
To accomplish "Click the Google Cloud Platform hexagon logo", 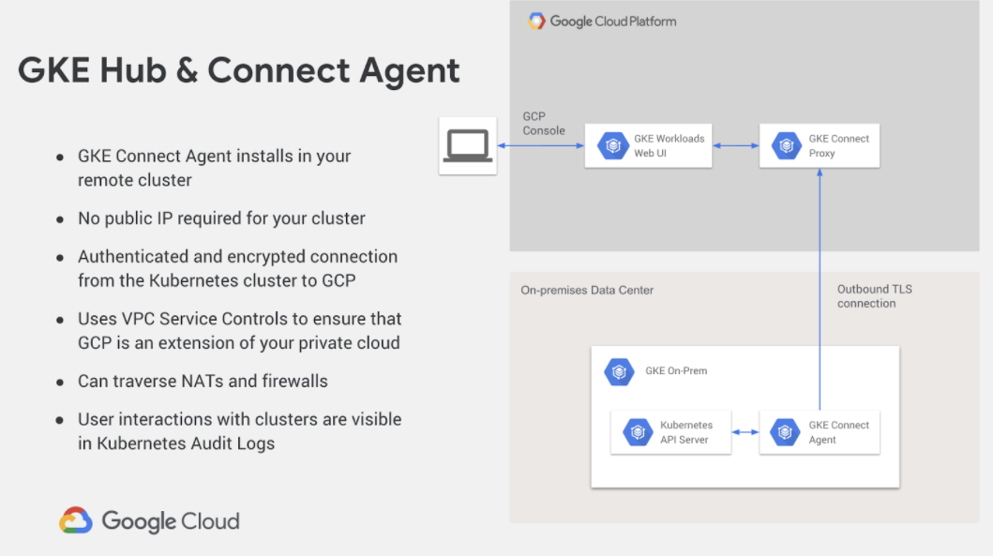I will (537, 21).
